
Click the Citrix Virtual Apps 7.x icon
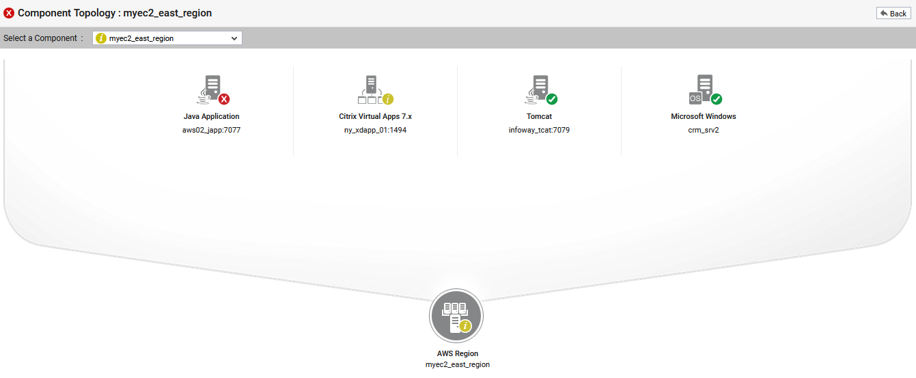[x=375, y=90]
